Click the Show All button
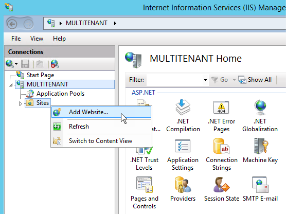286x214 pixels. [255, 80]
